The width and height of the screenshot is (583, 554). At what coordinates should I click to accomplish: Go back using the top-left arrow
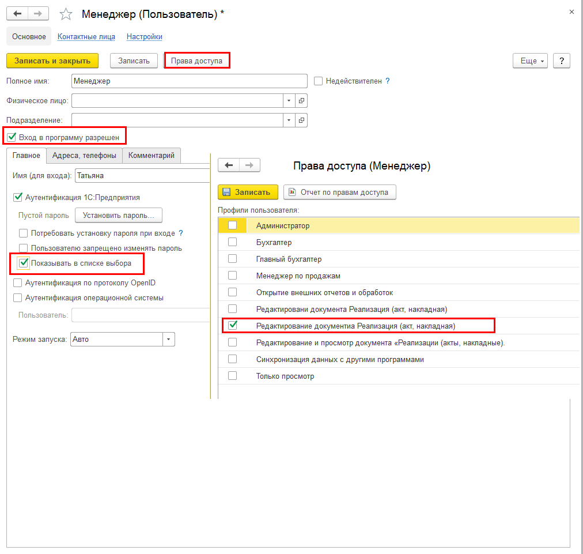(17, 14)
